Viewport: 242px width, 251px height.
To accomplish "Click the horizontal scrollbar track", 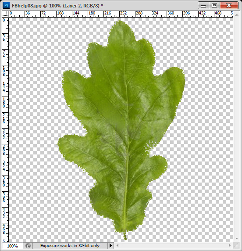I will [174, 245].
